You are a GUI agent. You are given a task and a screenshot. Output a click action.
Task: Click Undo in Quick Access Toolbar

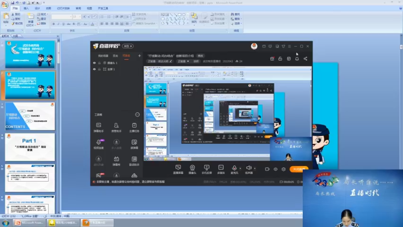(x=17, y=3)
